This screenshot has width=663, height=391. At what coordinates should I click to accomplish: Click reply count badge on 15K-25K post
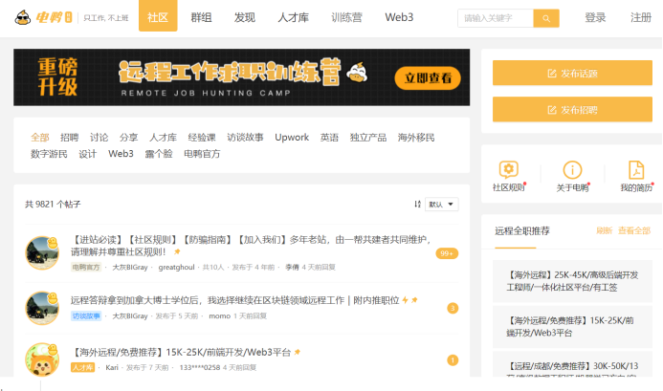453,360
